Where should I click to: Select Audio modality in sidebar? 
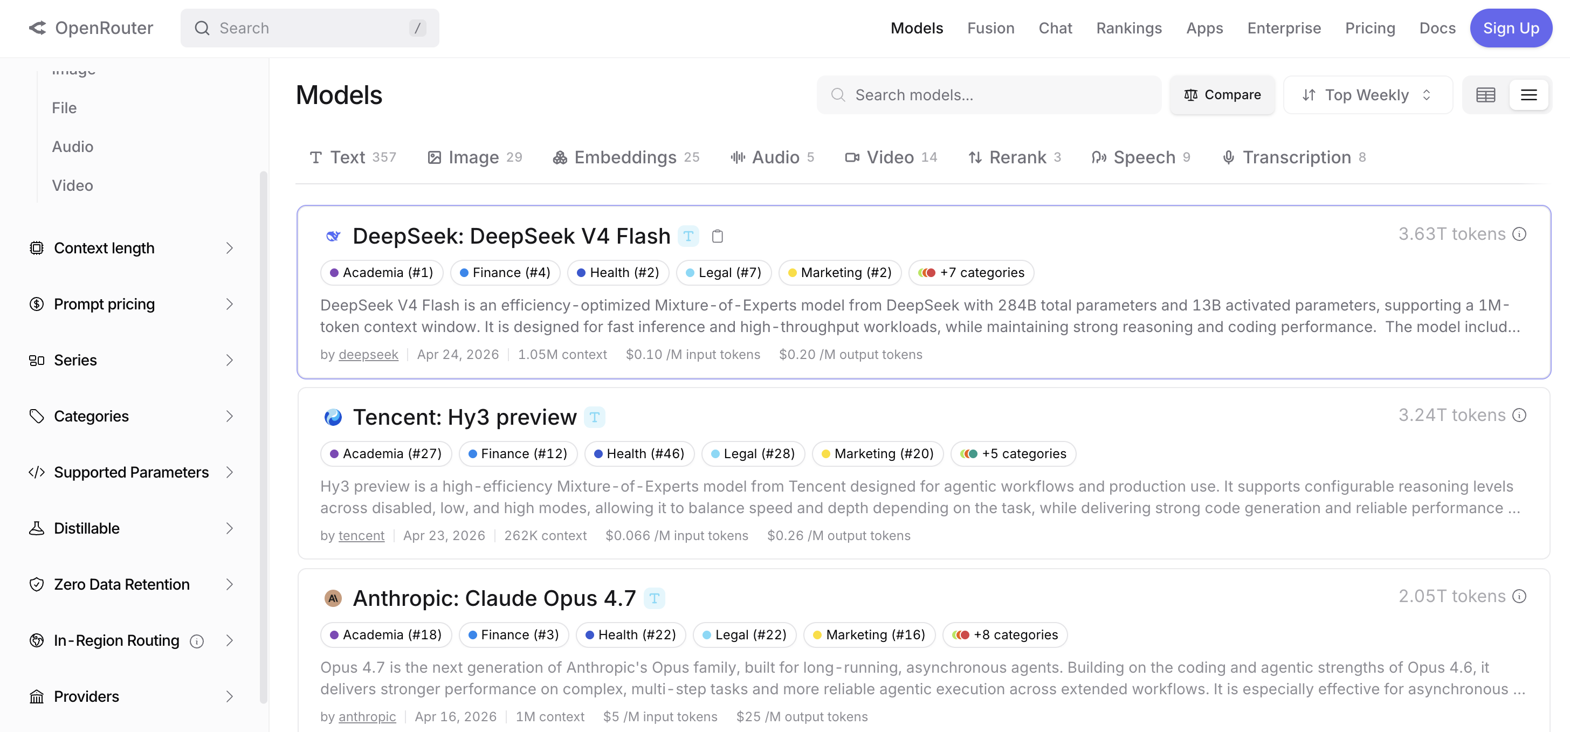pos(73,147)
